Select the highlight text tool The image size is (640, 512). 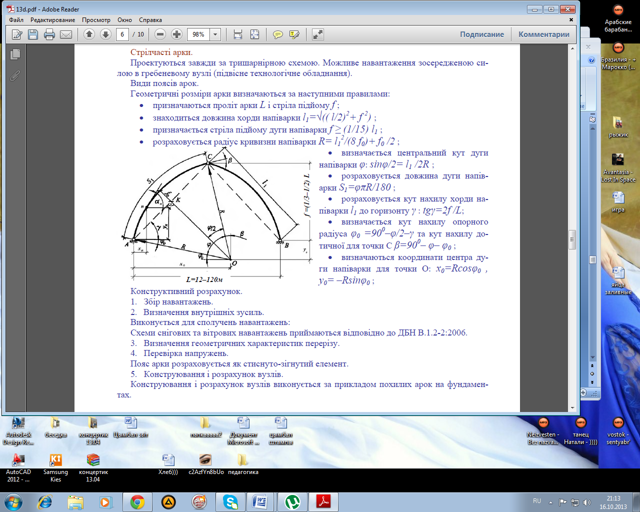pos(294,34)
